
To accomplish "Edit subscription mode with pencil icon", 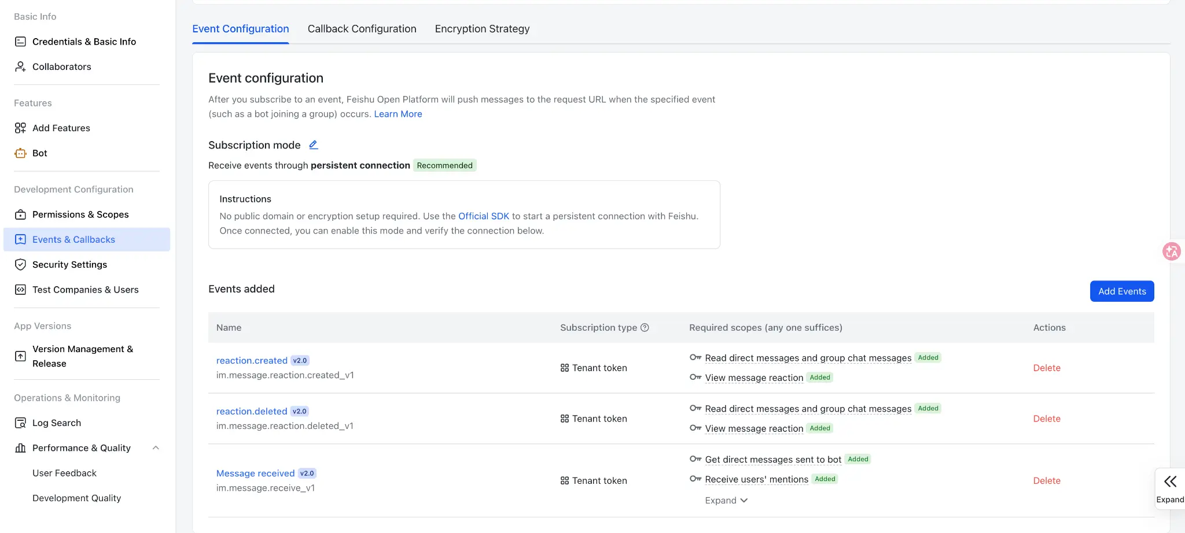I will click(x=314, y=145).
